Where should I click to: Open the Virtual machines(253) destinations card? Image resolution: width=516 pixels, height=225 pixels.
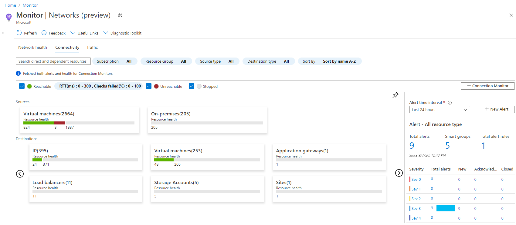(207, 157)
